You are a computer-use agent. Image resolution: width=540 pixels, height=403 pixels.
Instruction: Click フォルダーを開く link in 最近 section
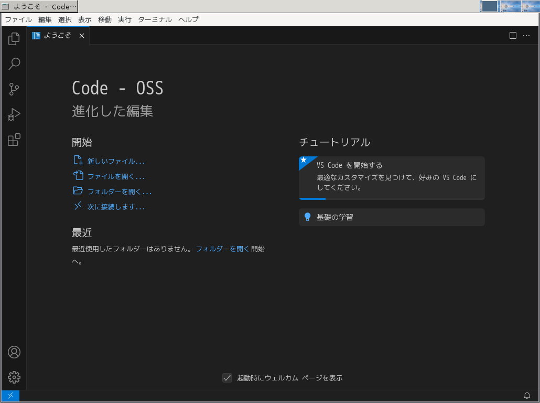coord(222,249)
